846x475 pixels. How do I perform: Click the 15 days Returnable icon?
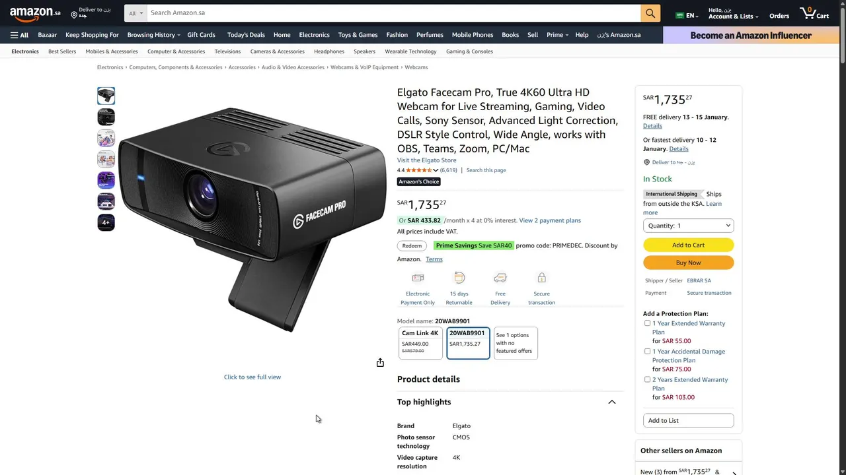tap(459, 278)
